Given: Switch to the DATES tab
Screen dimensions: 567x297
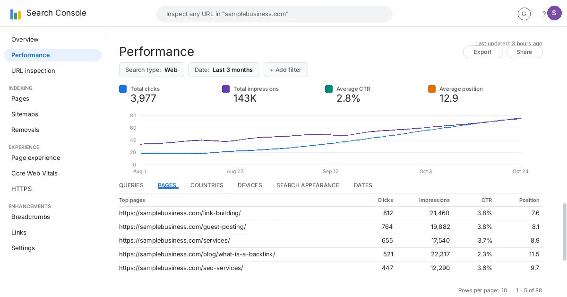Looking at the screenshot, I should point(363,185).
